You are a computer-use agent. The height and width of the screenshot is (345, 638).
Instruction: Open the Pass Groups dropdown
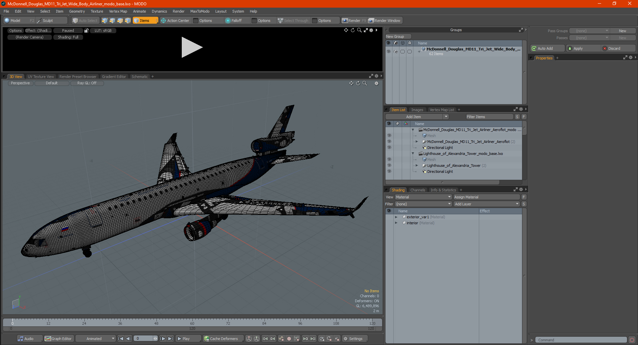(x=589, y=31)
